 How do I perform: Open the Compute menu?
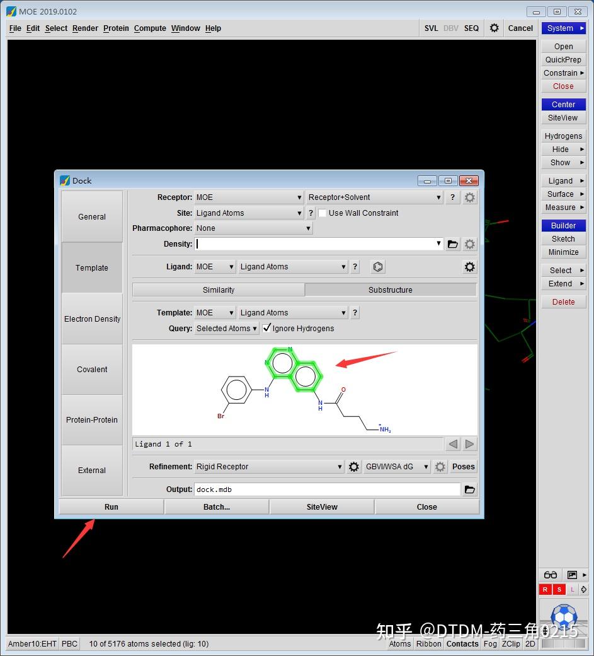point(150,28)
